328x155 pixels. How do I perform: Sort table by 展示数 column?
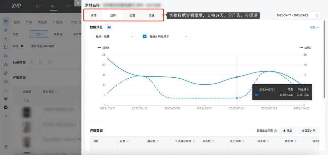158,141
